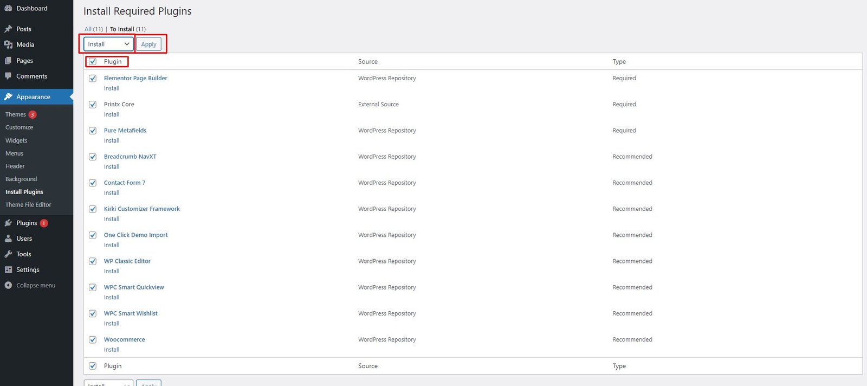This screenshot has height=386, width=867.
Task: Open the WPC Smart Wishlist link
Action: (131, 313)
